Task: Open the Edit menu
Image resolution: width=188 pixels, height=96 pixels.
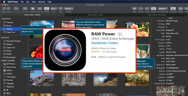Action: (x=28, y=2)
